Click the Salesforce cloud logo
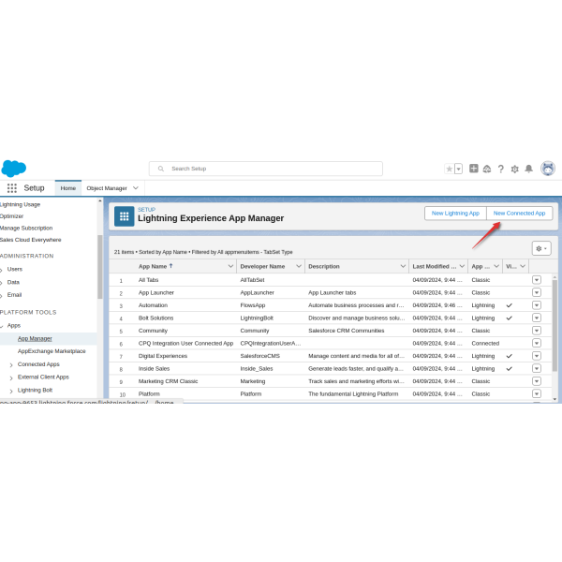Screen dimensions: 562x562 coord(13,169)
